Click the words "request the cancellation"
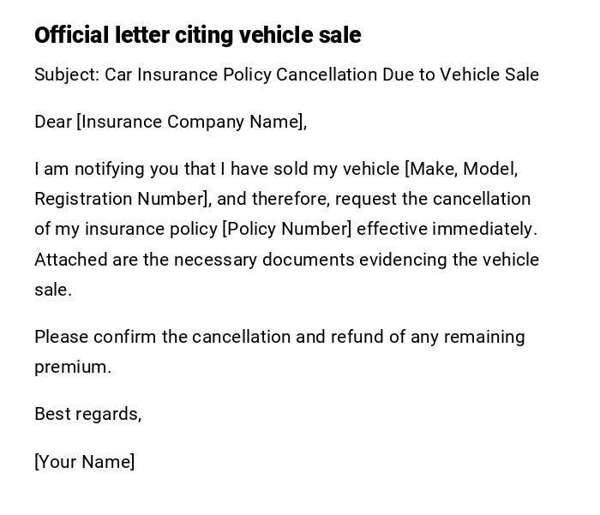This screenshot has width=600, height=515. 432,199
